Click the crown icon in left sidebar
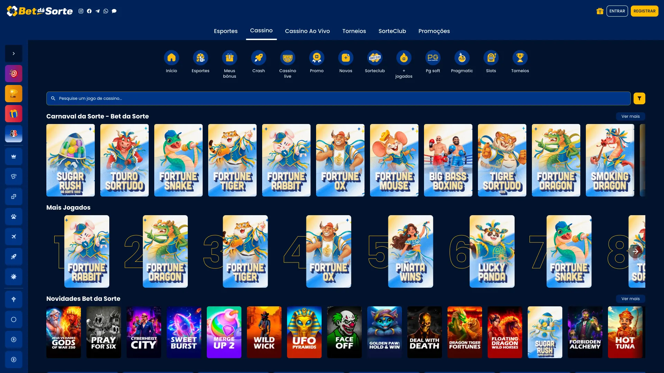The width and height of the screenshot is (664, 373). [13, 156]
